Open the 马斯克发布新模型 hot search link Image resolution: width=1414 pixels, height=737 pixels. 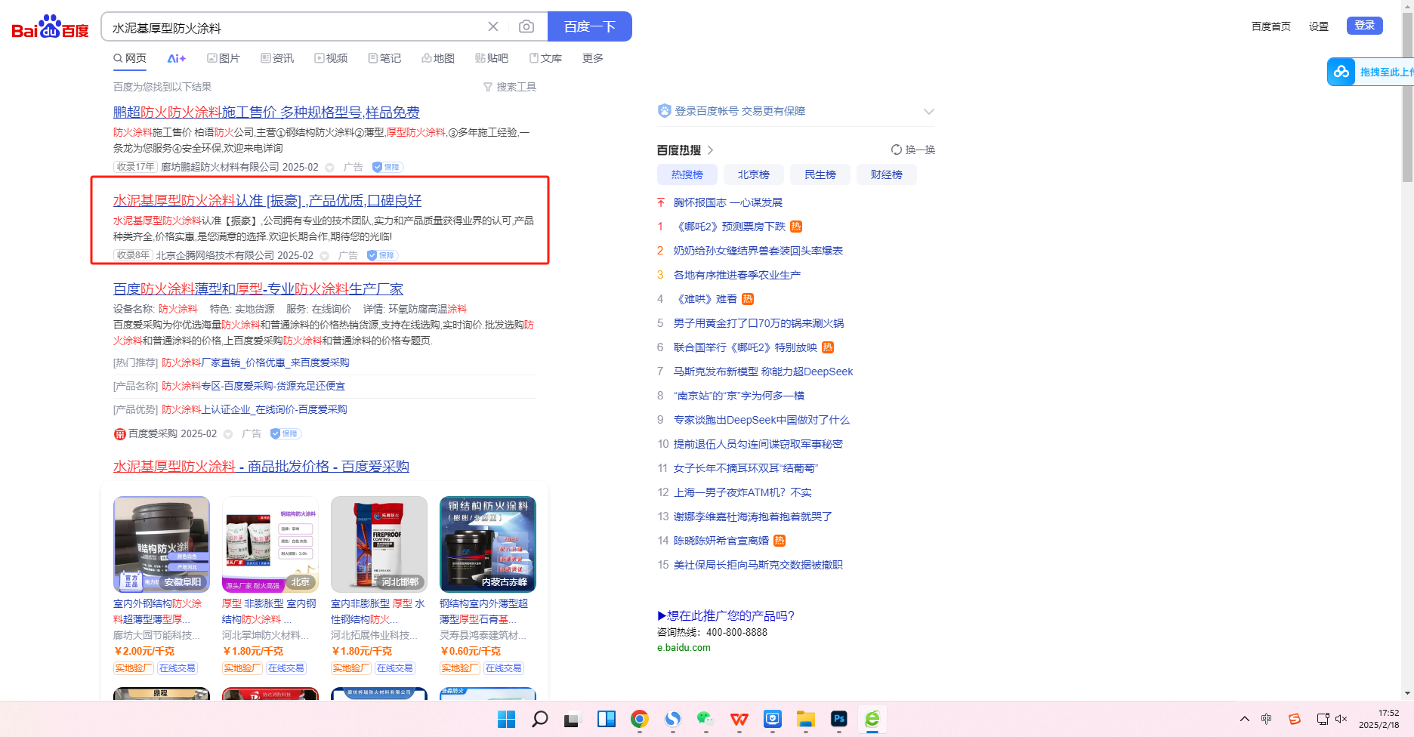(763, 372)
